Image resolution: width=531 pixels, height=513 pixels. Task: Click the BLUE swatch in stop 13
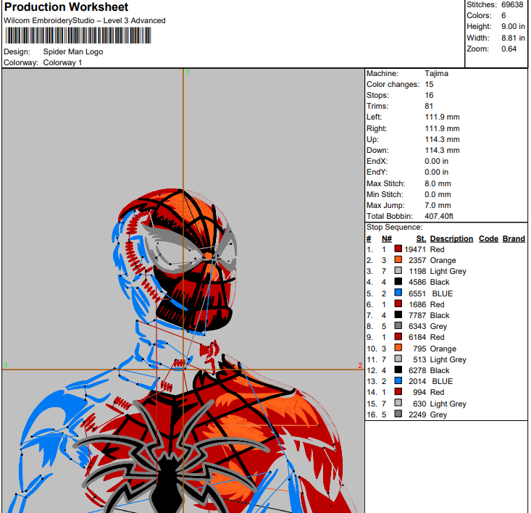(398, 380)
